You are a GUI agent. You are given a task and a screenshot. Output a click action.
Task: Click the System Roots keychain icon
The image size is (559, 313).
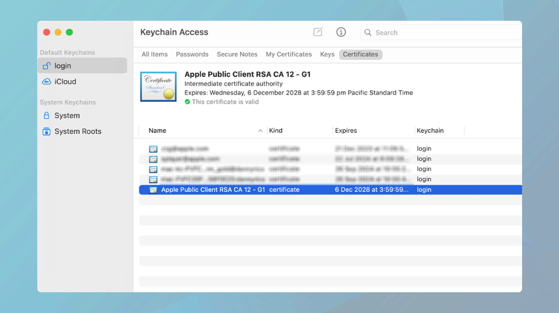point(46,131)
